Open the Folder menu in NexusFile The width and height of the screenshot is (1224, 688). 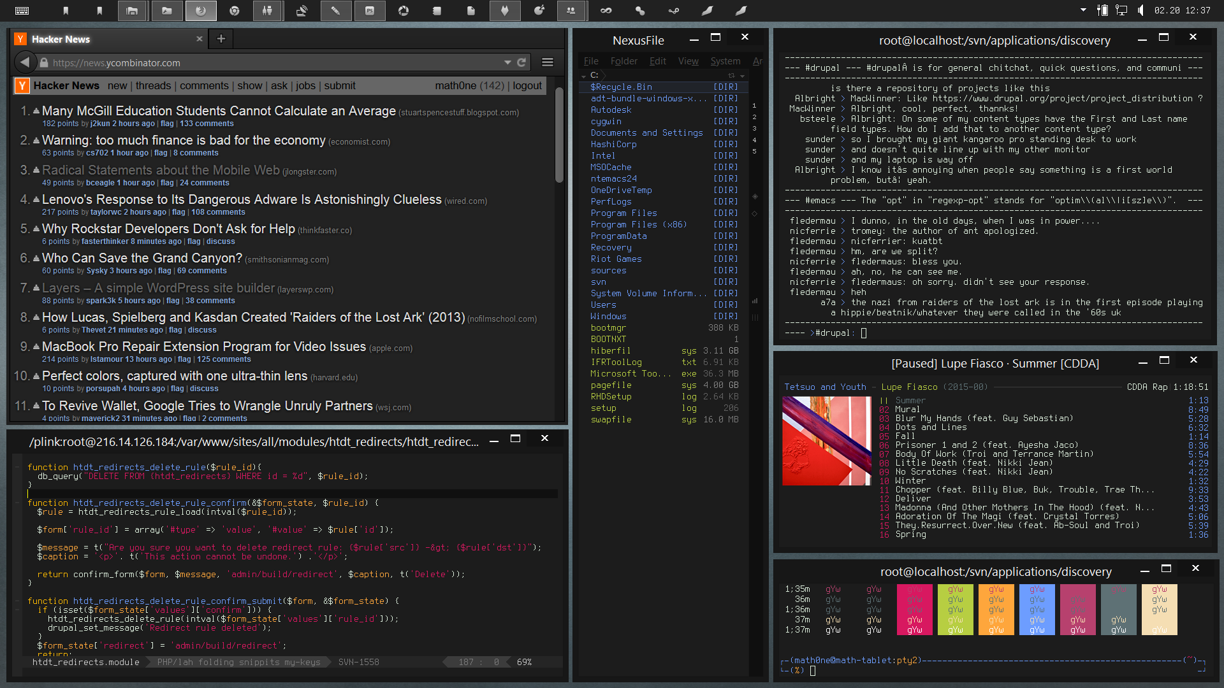click(623, 61)
